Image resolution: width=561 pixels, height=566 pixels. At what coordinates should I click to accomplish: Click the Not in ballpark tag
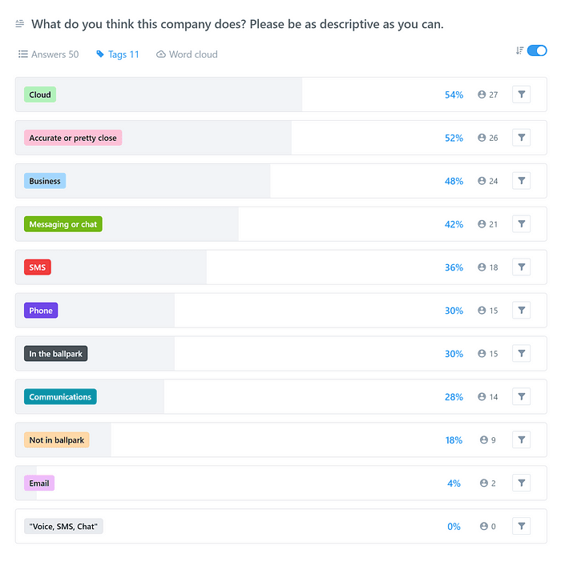pyautogui.click(x=56, y=440)
